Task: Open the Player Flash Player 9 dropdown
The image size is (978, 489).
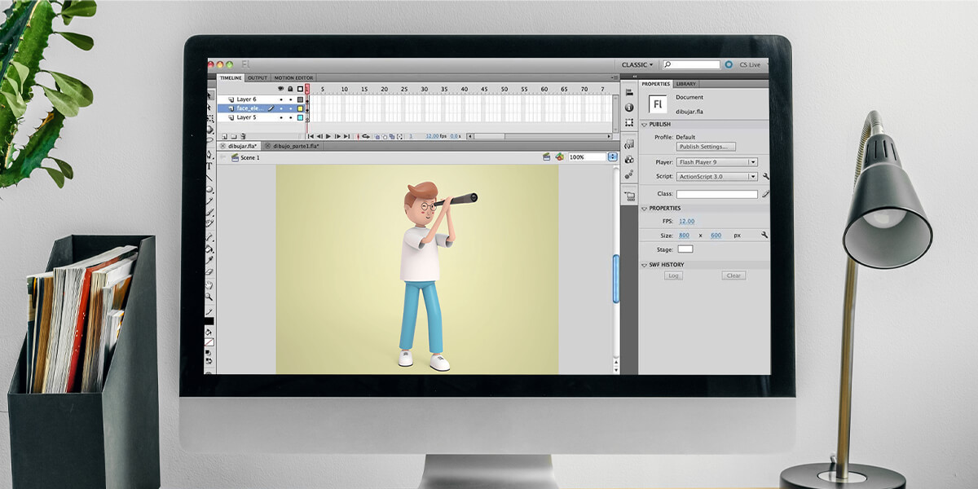Action: [x=716, y=162]
